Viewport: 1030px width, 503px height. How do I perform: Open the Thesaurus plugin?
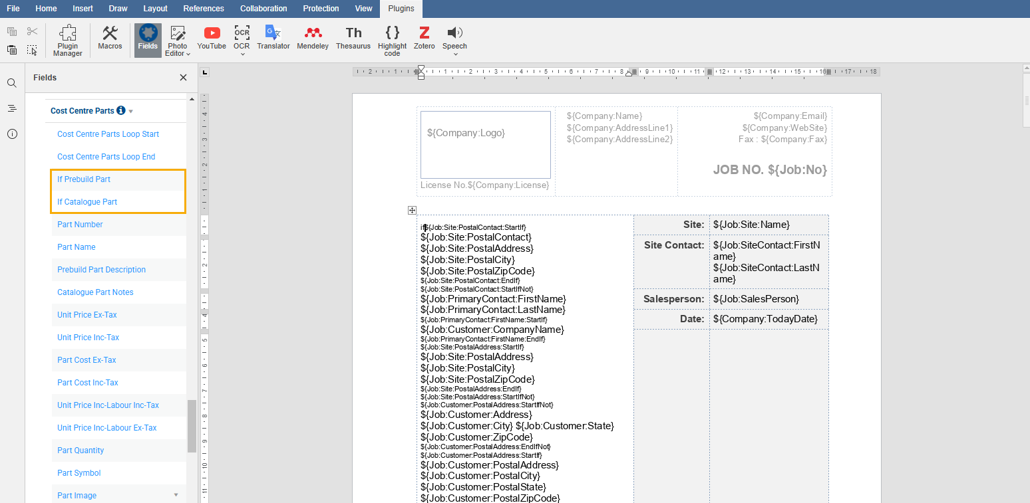353,38
